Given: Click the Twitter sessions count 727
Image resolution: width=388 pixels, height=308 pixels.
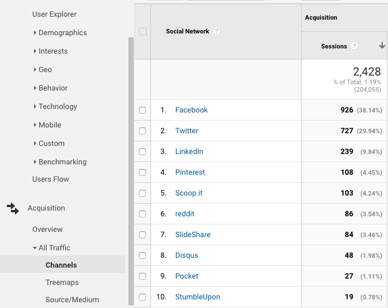Looking at the screenshot, I should pyautogui.click(x=346, y=131).
